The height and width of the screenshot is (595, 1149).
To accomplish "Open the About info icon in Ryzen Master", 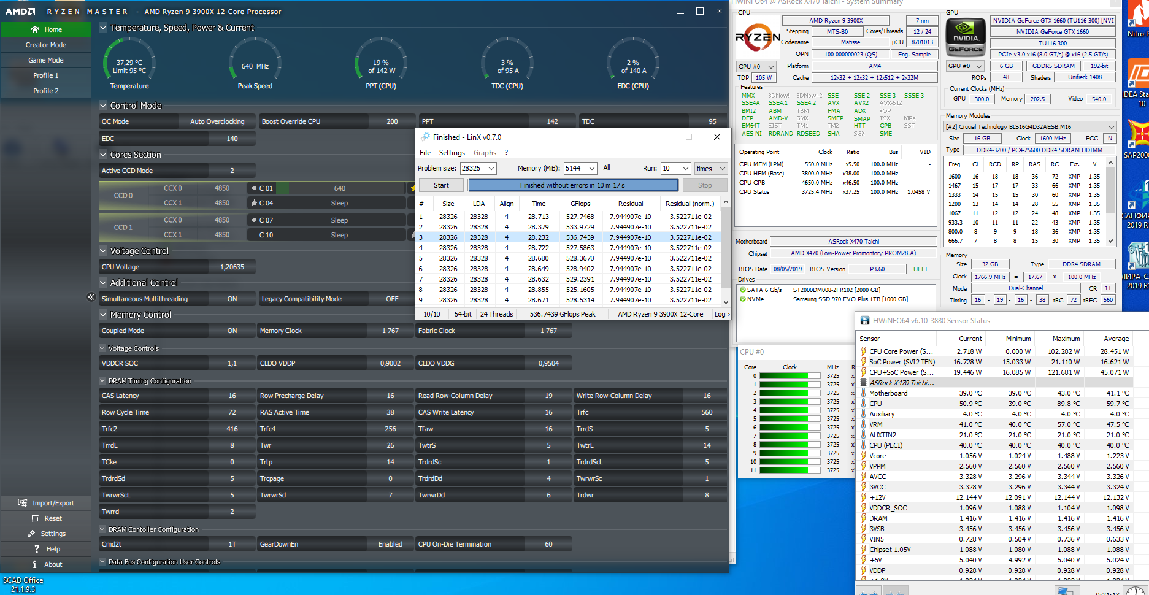I will pyautogui.click(x=34, y=564).
